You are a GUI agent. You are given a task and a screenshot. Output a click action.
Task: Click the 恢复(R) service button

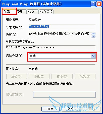coord(85,76)
